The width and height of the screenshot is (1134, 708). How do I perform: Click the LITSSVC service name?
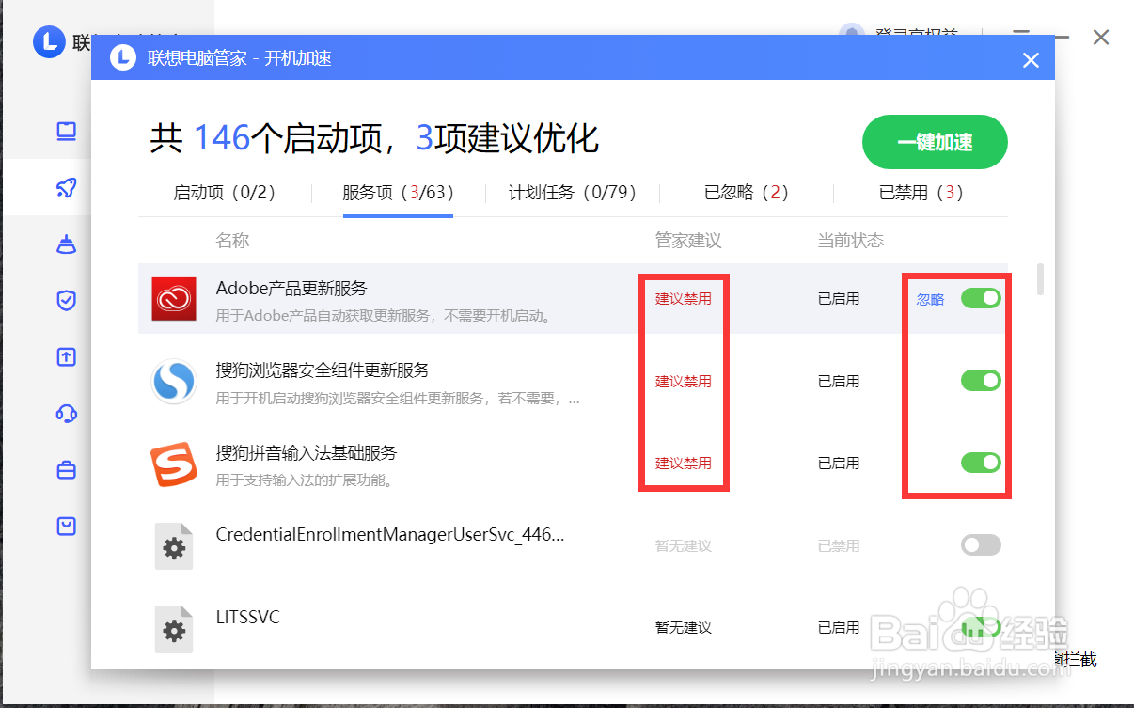(247, 618)
